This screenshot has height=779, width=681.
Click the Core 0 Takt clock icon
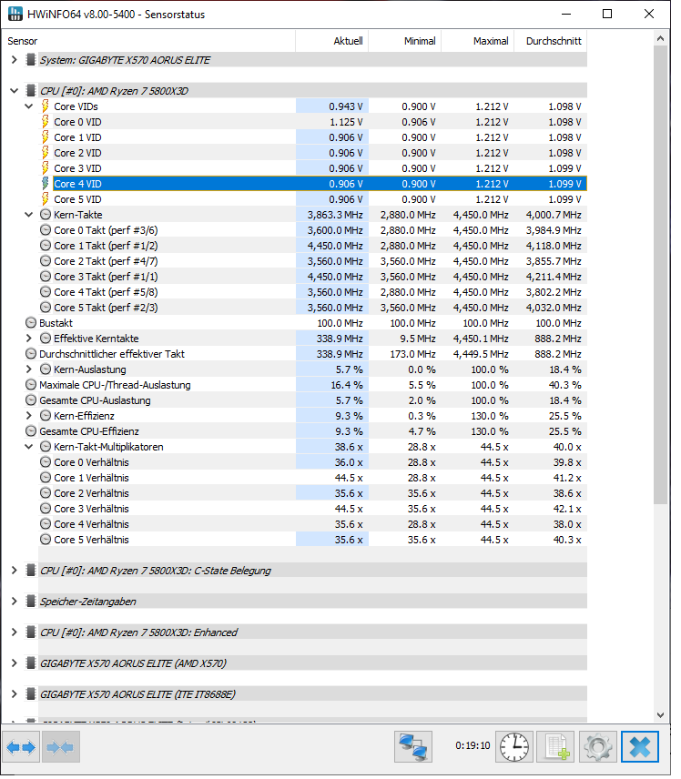pyautogui.click(x=46, y=231)
